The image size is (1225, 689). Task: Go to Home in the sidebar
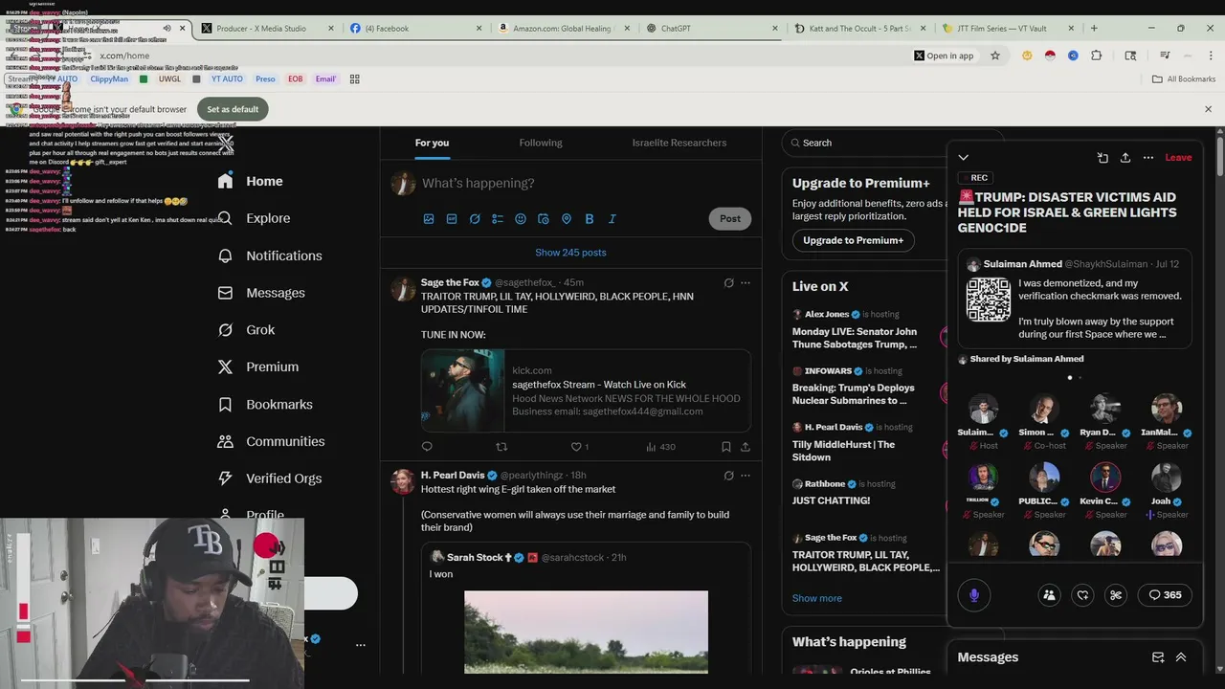coord(251,181)
